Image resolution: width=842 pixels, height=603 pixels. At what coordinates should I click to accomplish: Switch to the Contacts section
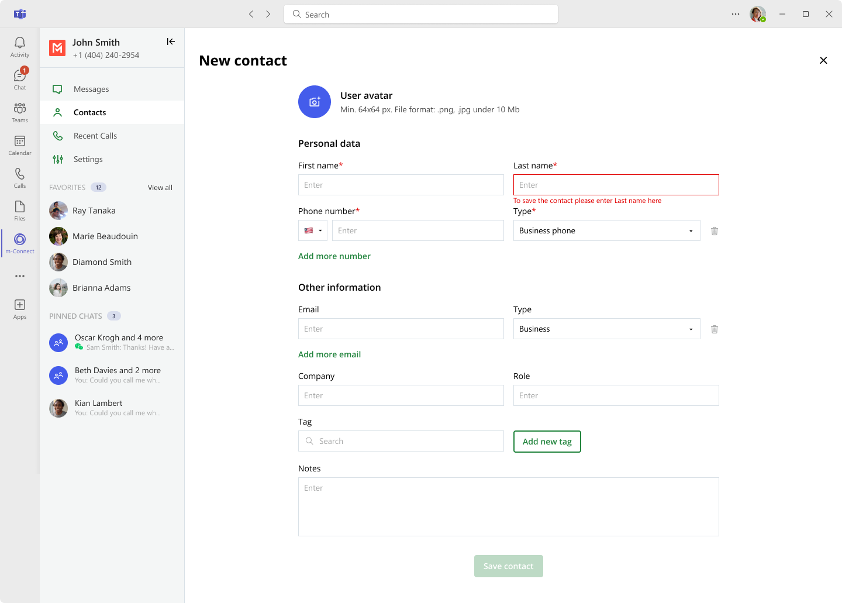89,112
